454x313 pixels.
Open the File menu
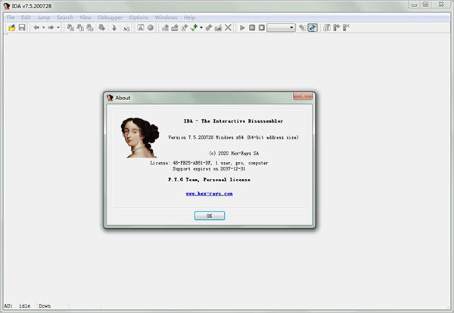pos(11,17)
